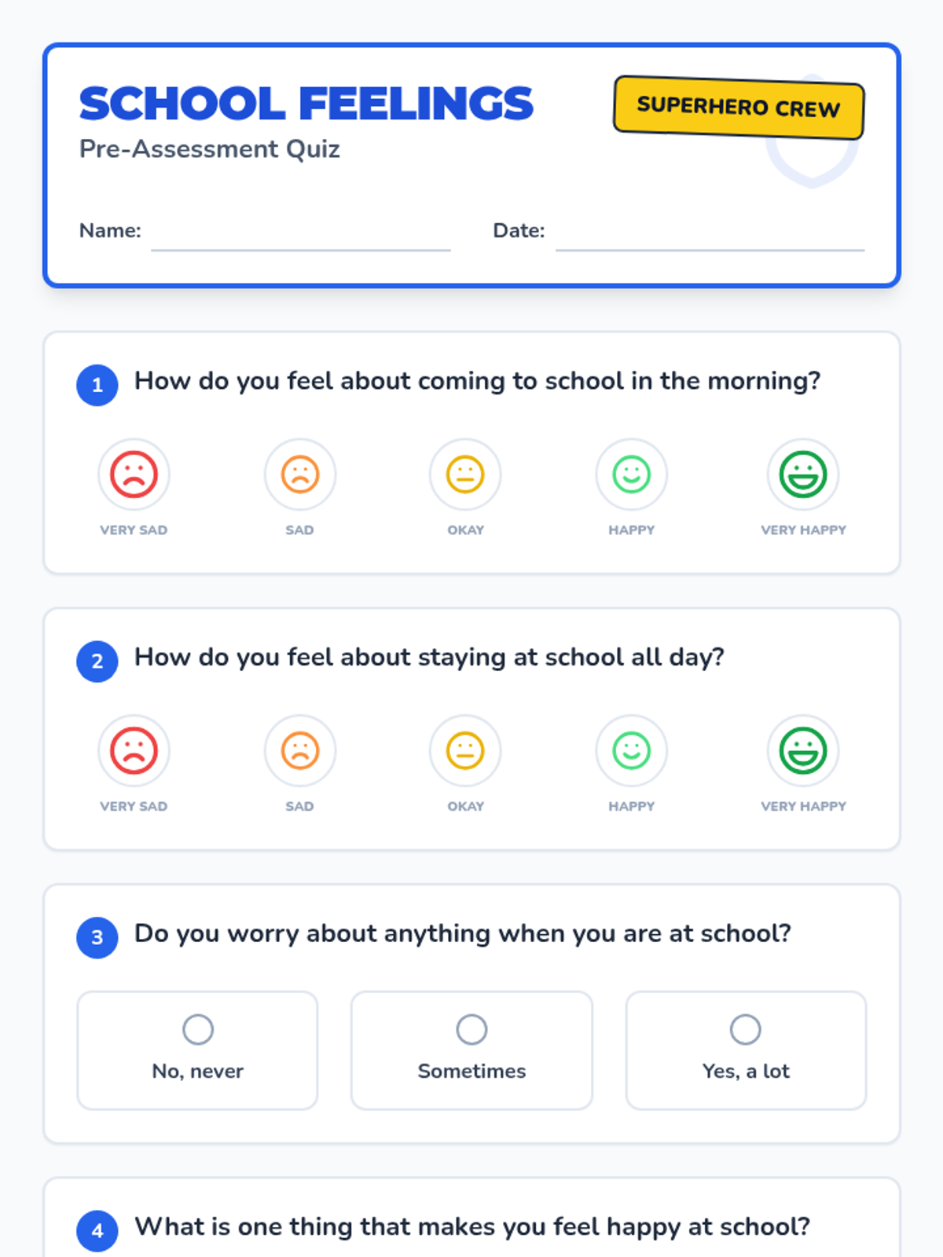
Task: Click the question 4 number badge
Action: coord(97,1230)
